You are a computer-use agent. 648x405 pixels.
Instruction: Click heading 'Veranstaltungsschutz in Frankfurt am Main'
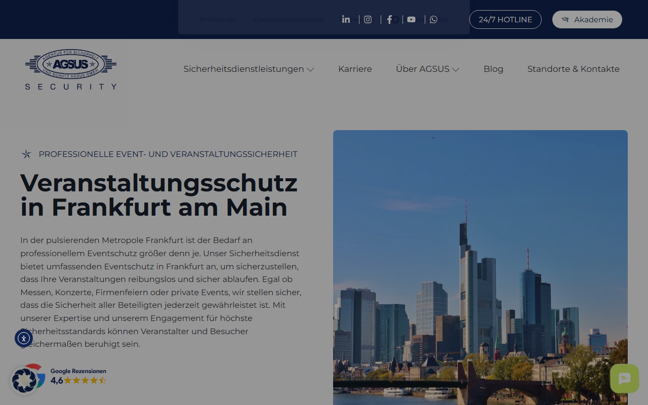point(159,195)
